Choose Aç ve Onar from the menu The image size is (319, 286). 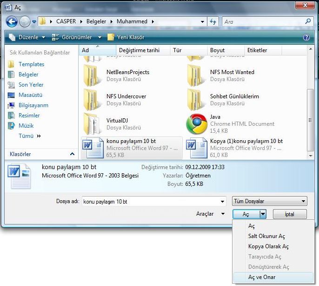click(x=262, y=277)
